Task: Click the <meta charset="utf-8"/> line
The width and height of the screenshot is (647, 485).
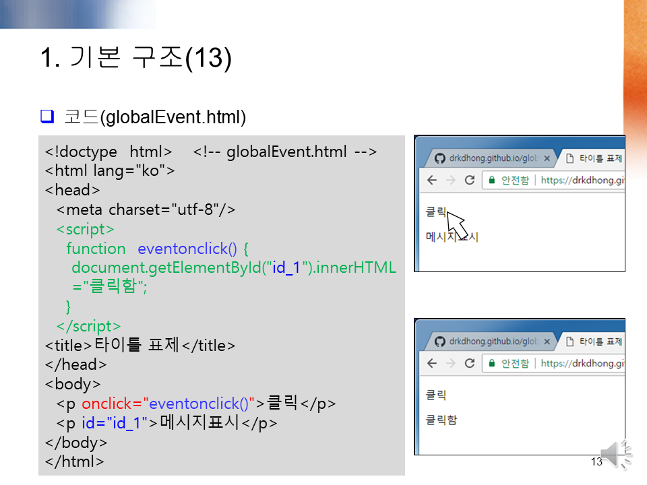Action: 146,209
